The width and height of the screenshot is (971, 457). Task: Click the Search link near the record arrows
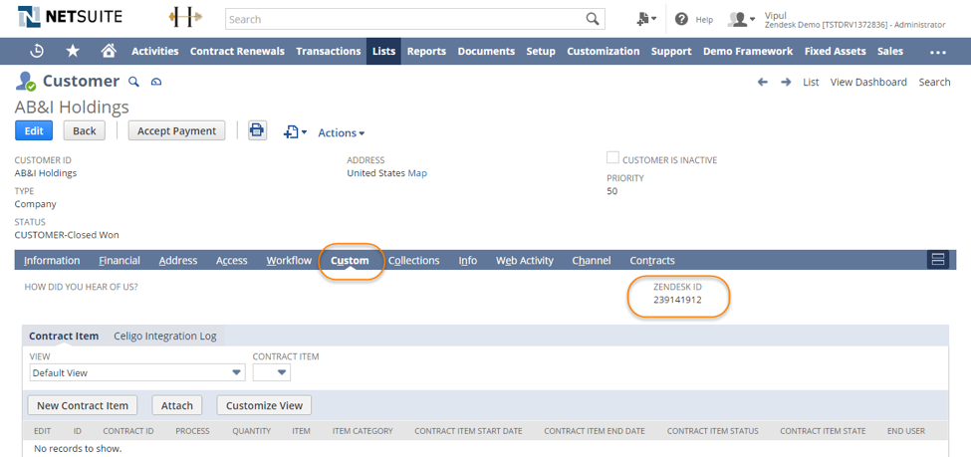934,82
